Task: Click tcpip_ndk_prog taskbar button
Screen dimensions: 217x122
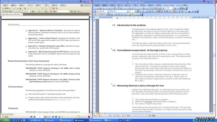Action: point(66,120)
